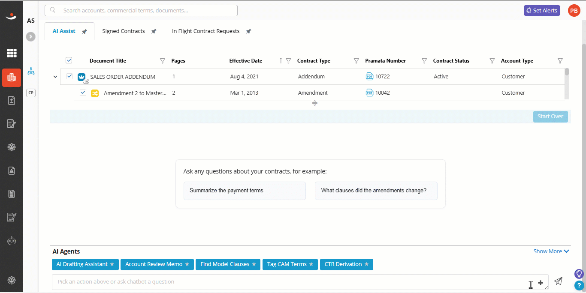586x293 pixels.
Task: Collapse the SALES ORDER ADDENDUM row chevron
Action: click(55, 77)
